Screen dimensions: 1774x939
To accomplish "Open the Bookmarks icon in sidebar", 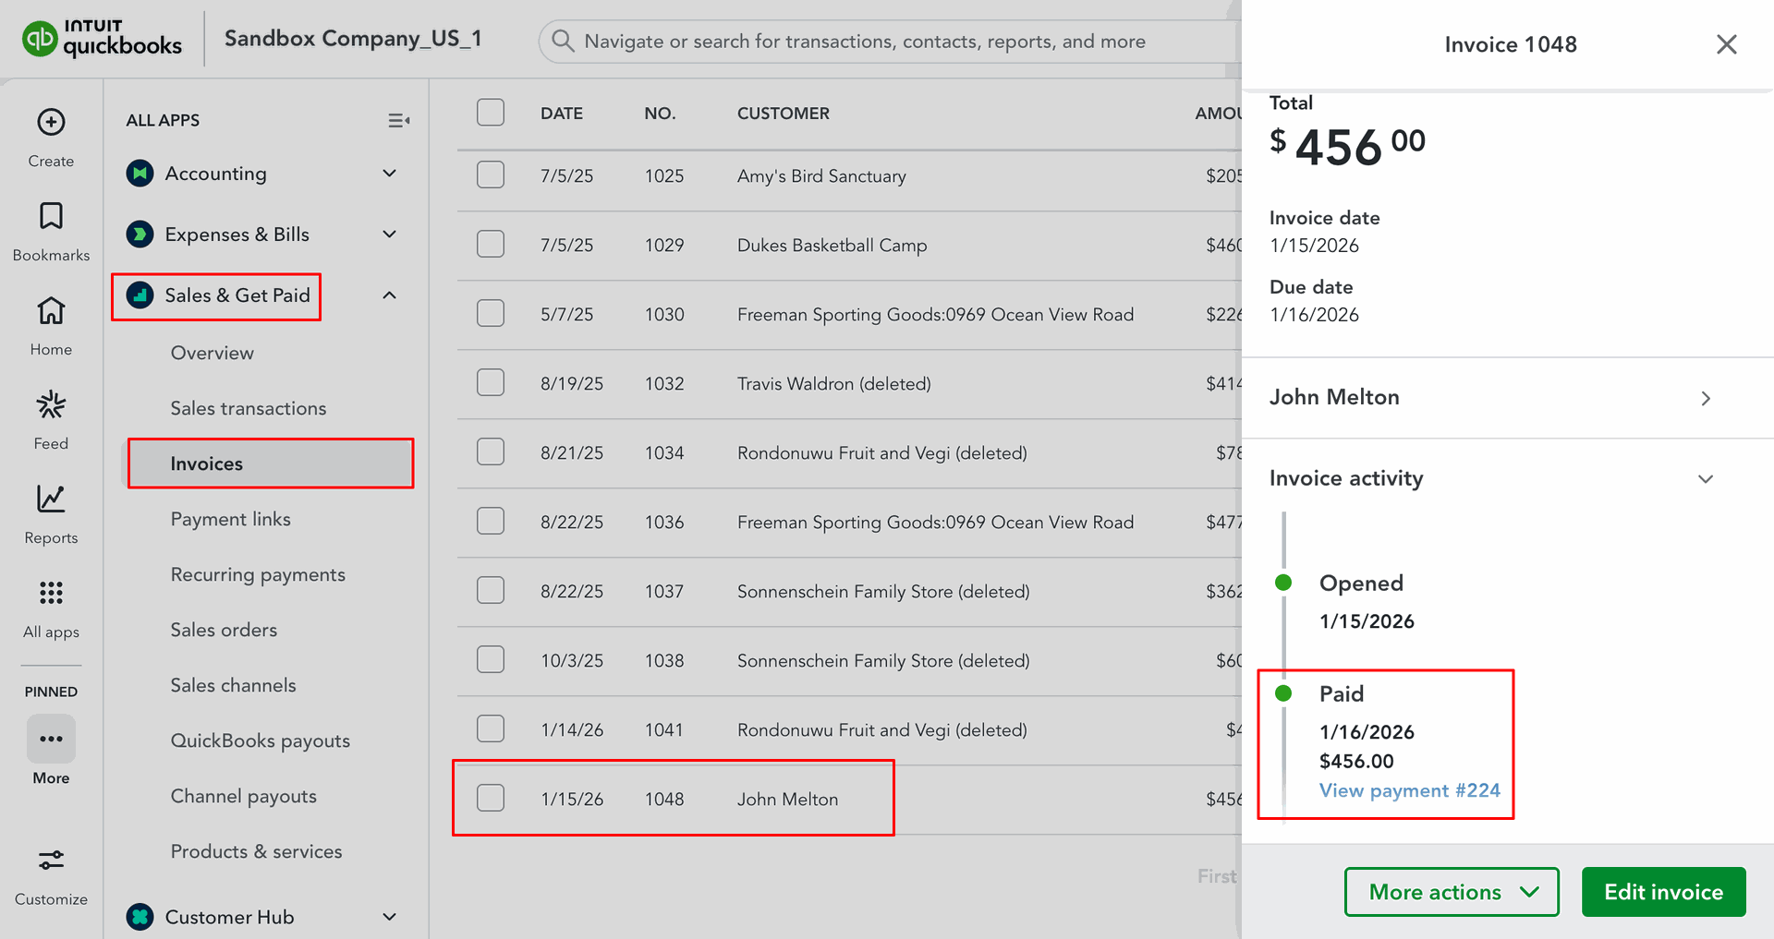I will coord(51,216).
